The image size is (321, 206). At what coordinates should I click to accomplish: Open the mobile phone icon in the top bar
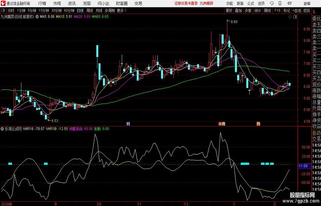tap(280, 3)
